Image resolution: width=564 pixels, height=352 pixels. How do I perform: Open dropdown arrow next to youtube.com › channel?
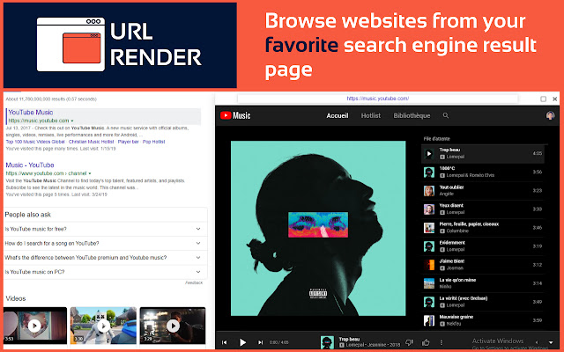(x=90, y=173)
